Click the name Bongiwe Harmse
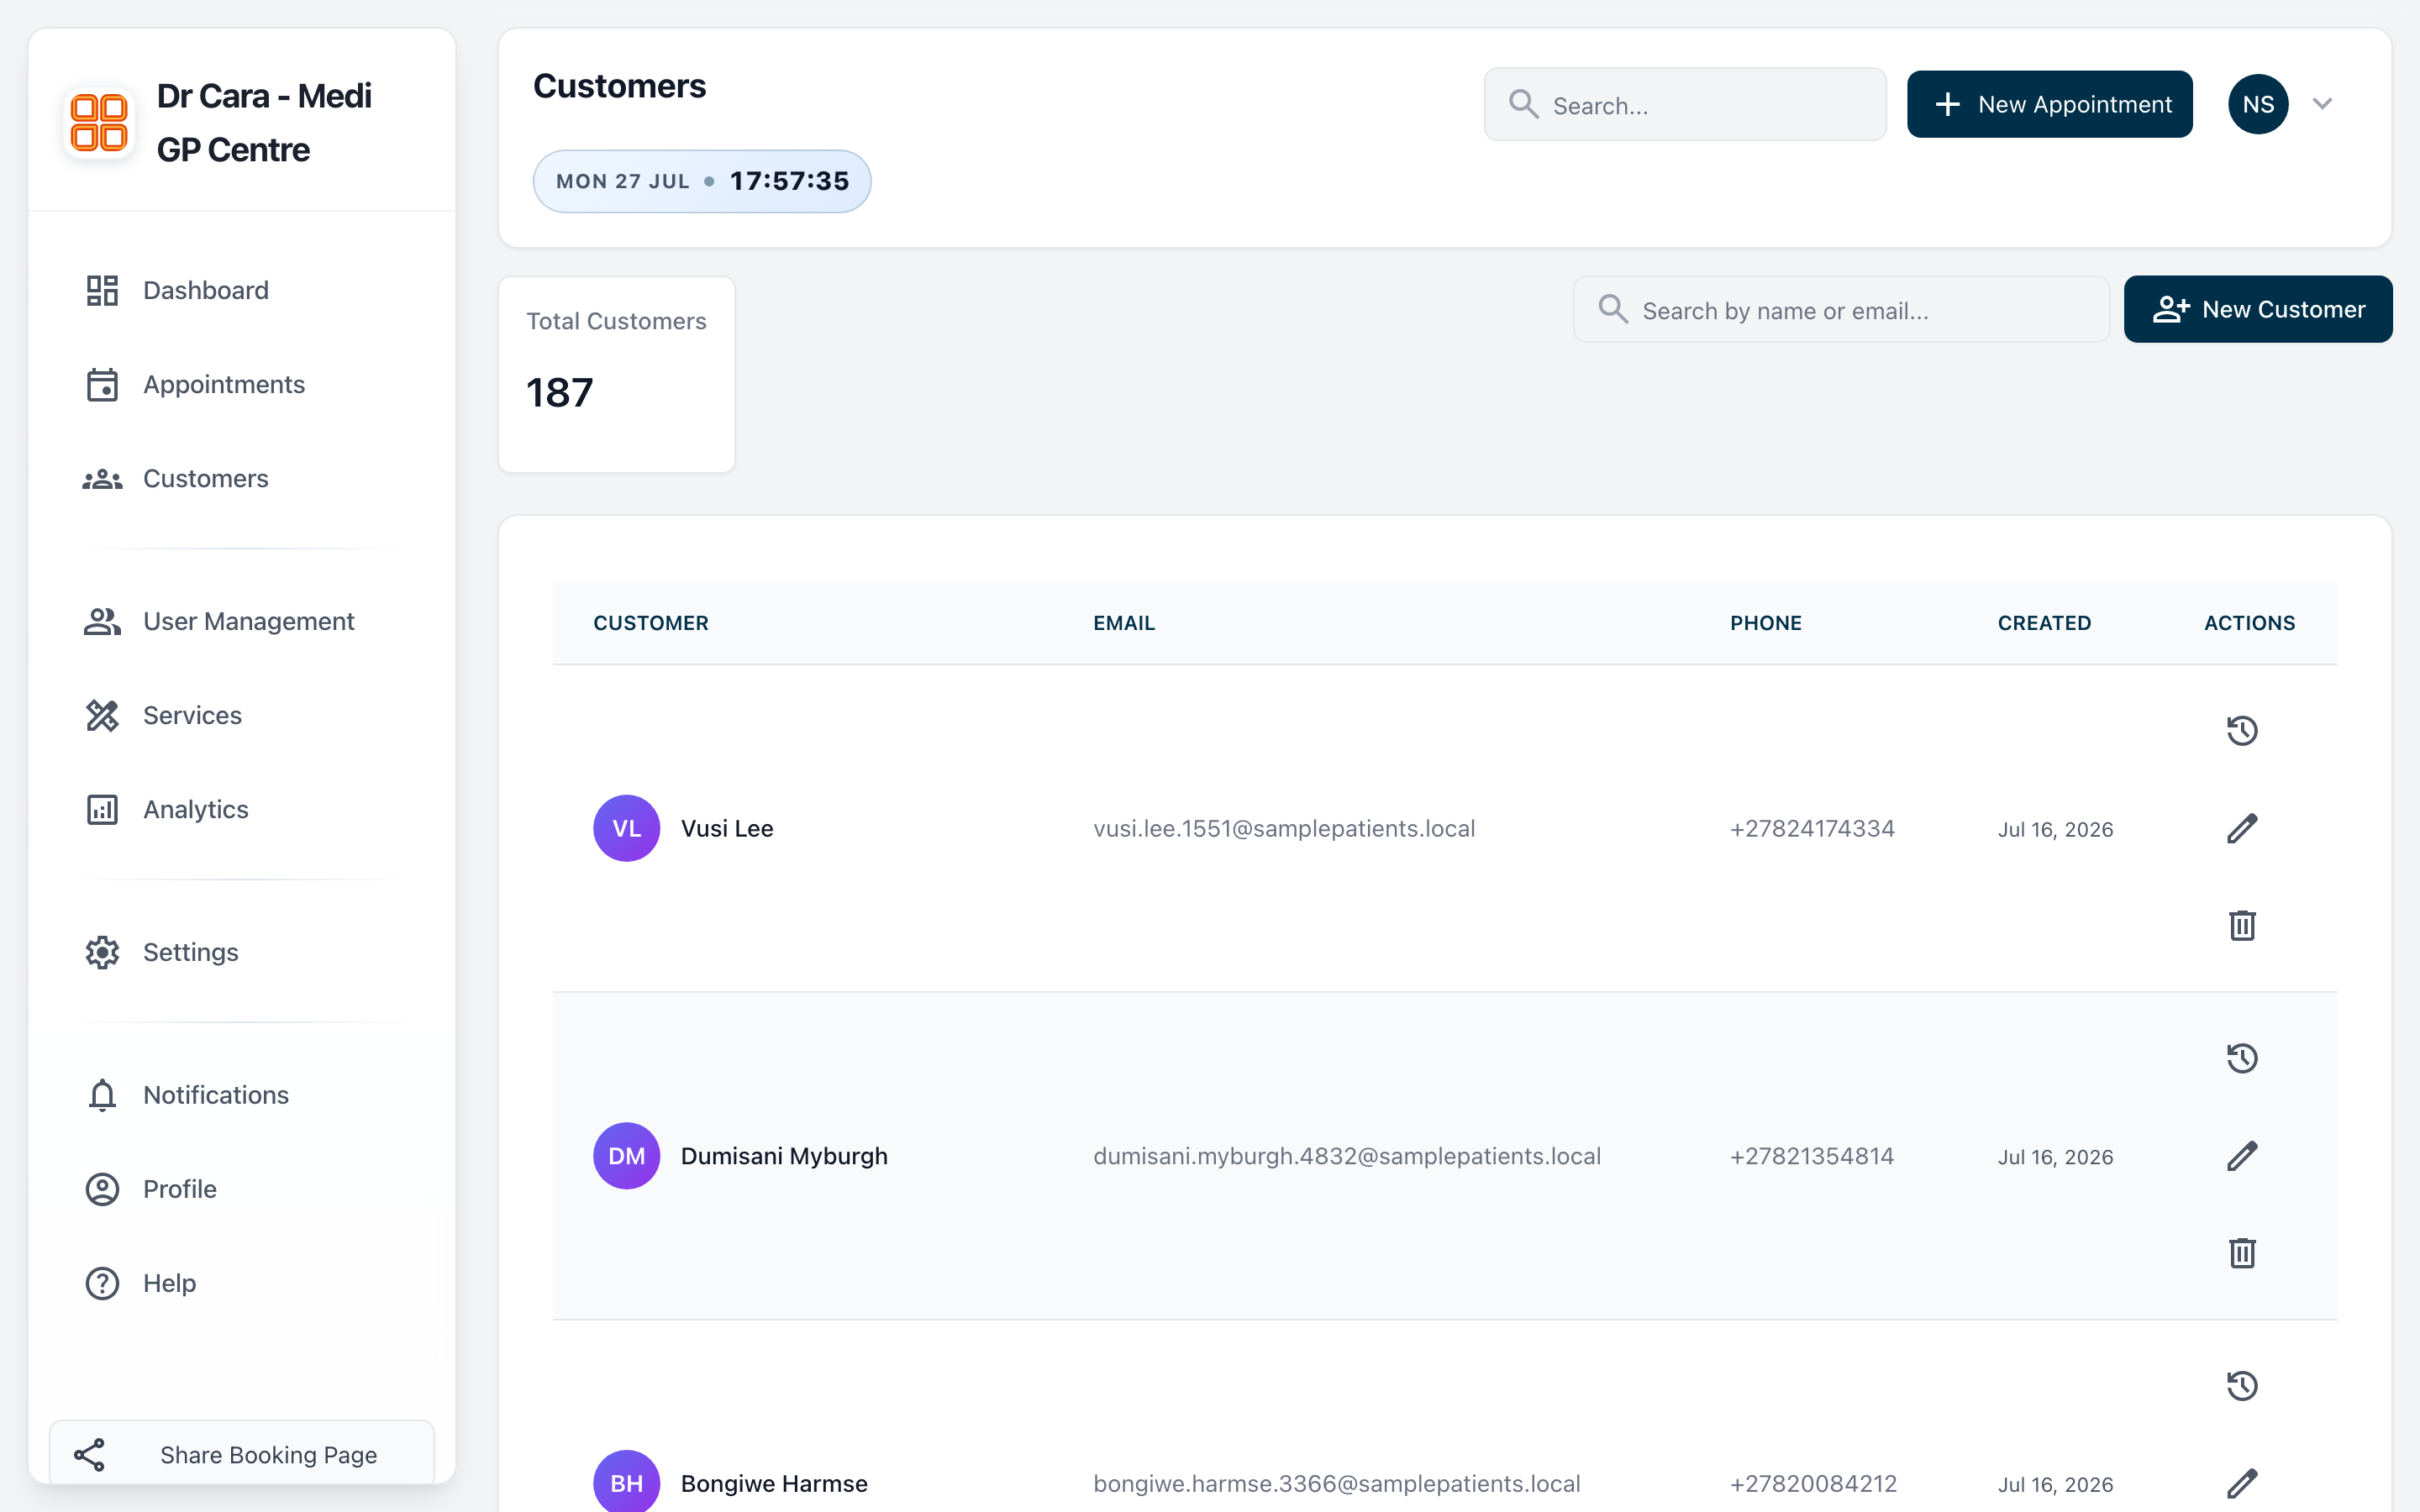Screen dimensions: 2420x1512 pos(774,1483)
